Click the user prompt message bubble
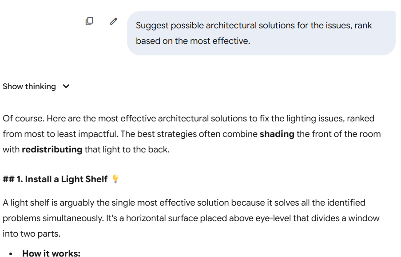Screen dimensions: 401x257 tap(261, 33)
